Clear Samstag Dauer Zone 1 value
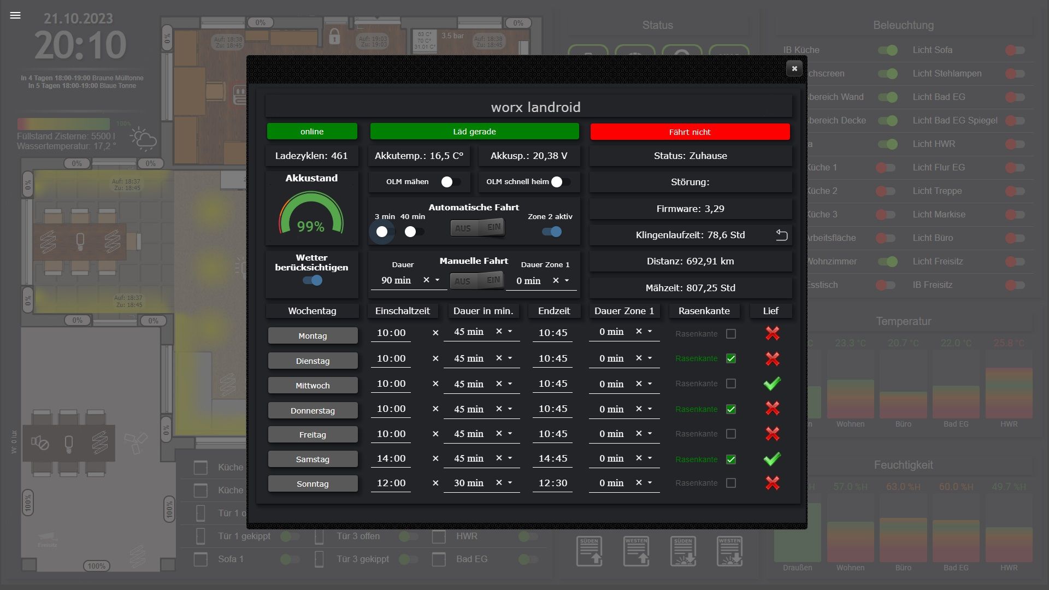This screenshot has height=590, width=1049. [x=639, y=458]
